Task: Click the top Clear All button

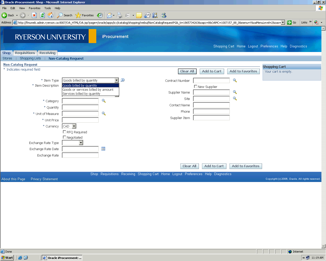Action: (x=187, y=71)
